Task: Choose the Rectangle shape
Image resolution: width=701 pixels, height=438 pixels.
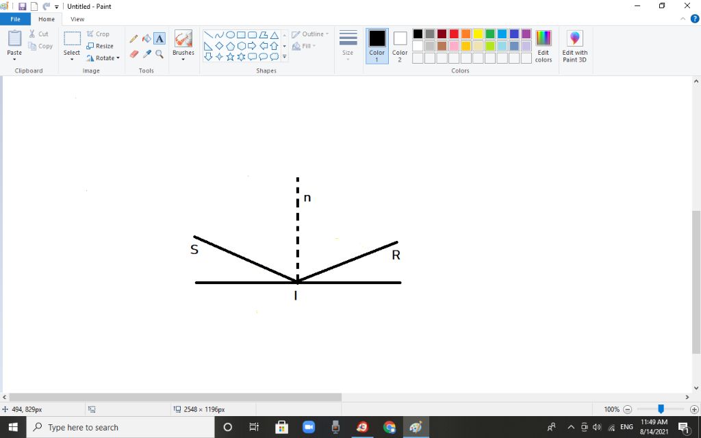Action: [241, 35]
